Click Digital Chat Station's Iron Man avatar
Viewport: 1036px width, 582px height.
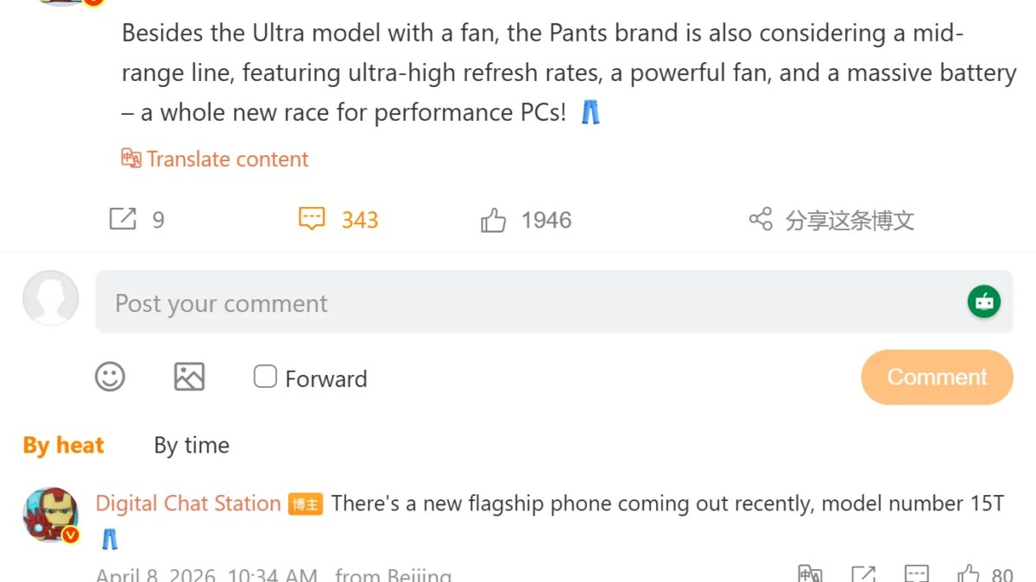click(50, 514)
